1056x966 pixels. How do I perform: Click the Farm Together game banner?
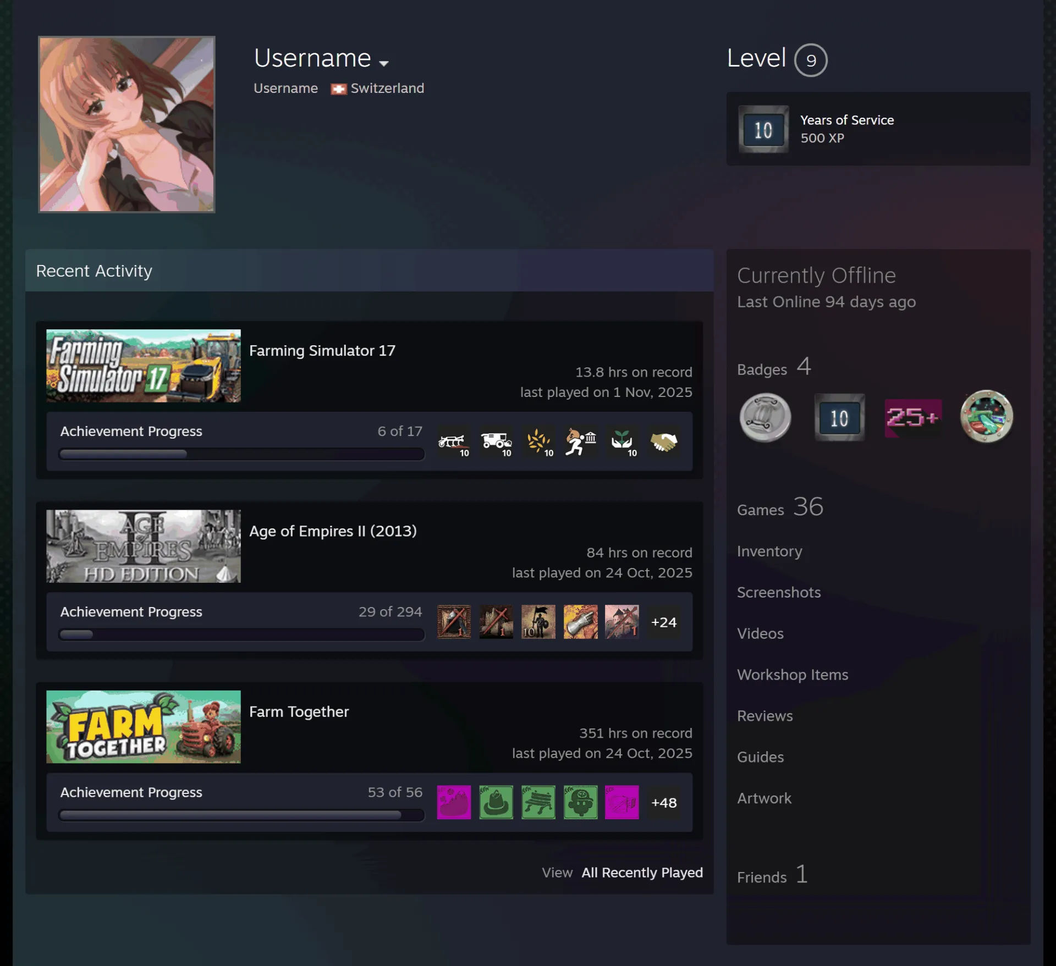coord(144,727)
